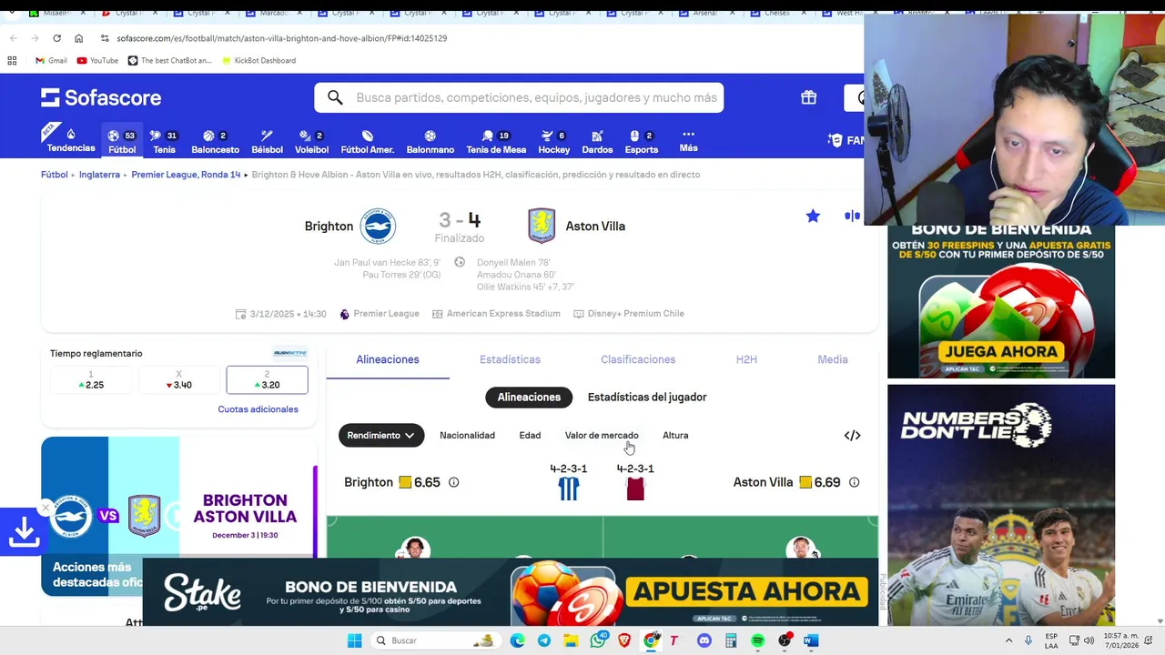Open the Tenis de Mesa section
The width and height of the screenshot is (1165, 655).
[496, 141]
